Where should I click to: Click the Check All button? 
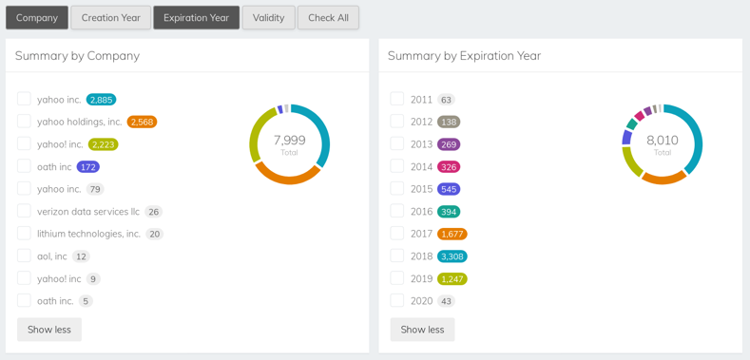point(328,18)
